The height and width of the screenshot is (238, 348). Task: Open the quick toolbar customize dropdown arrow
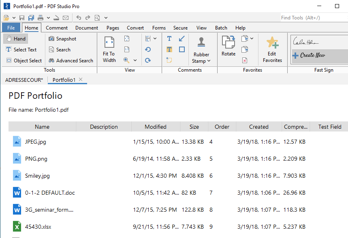[x=106, y=18]
